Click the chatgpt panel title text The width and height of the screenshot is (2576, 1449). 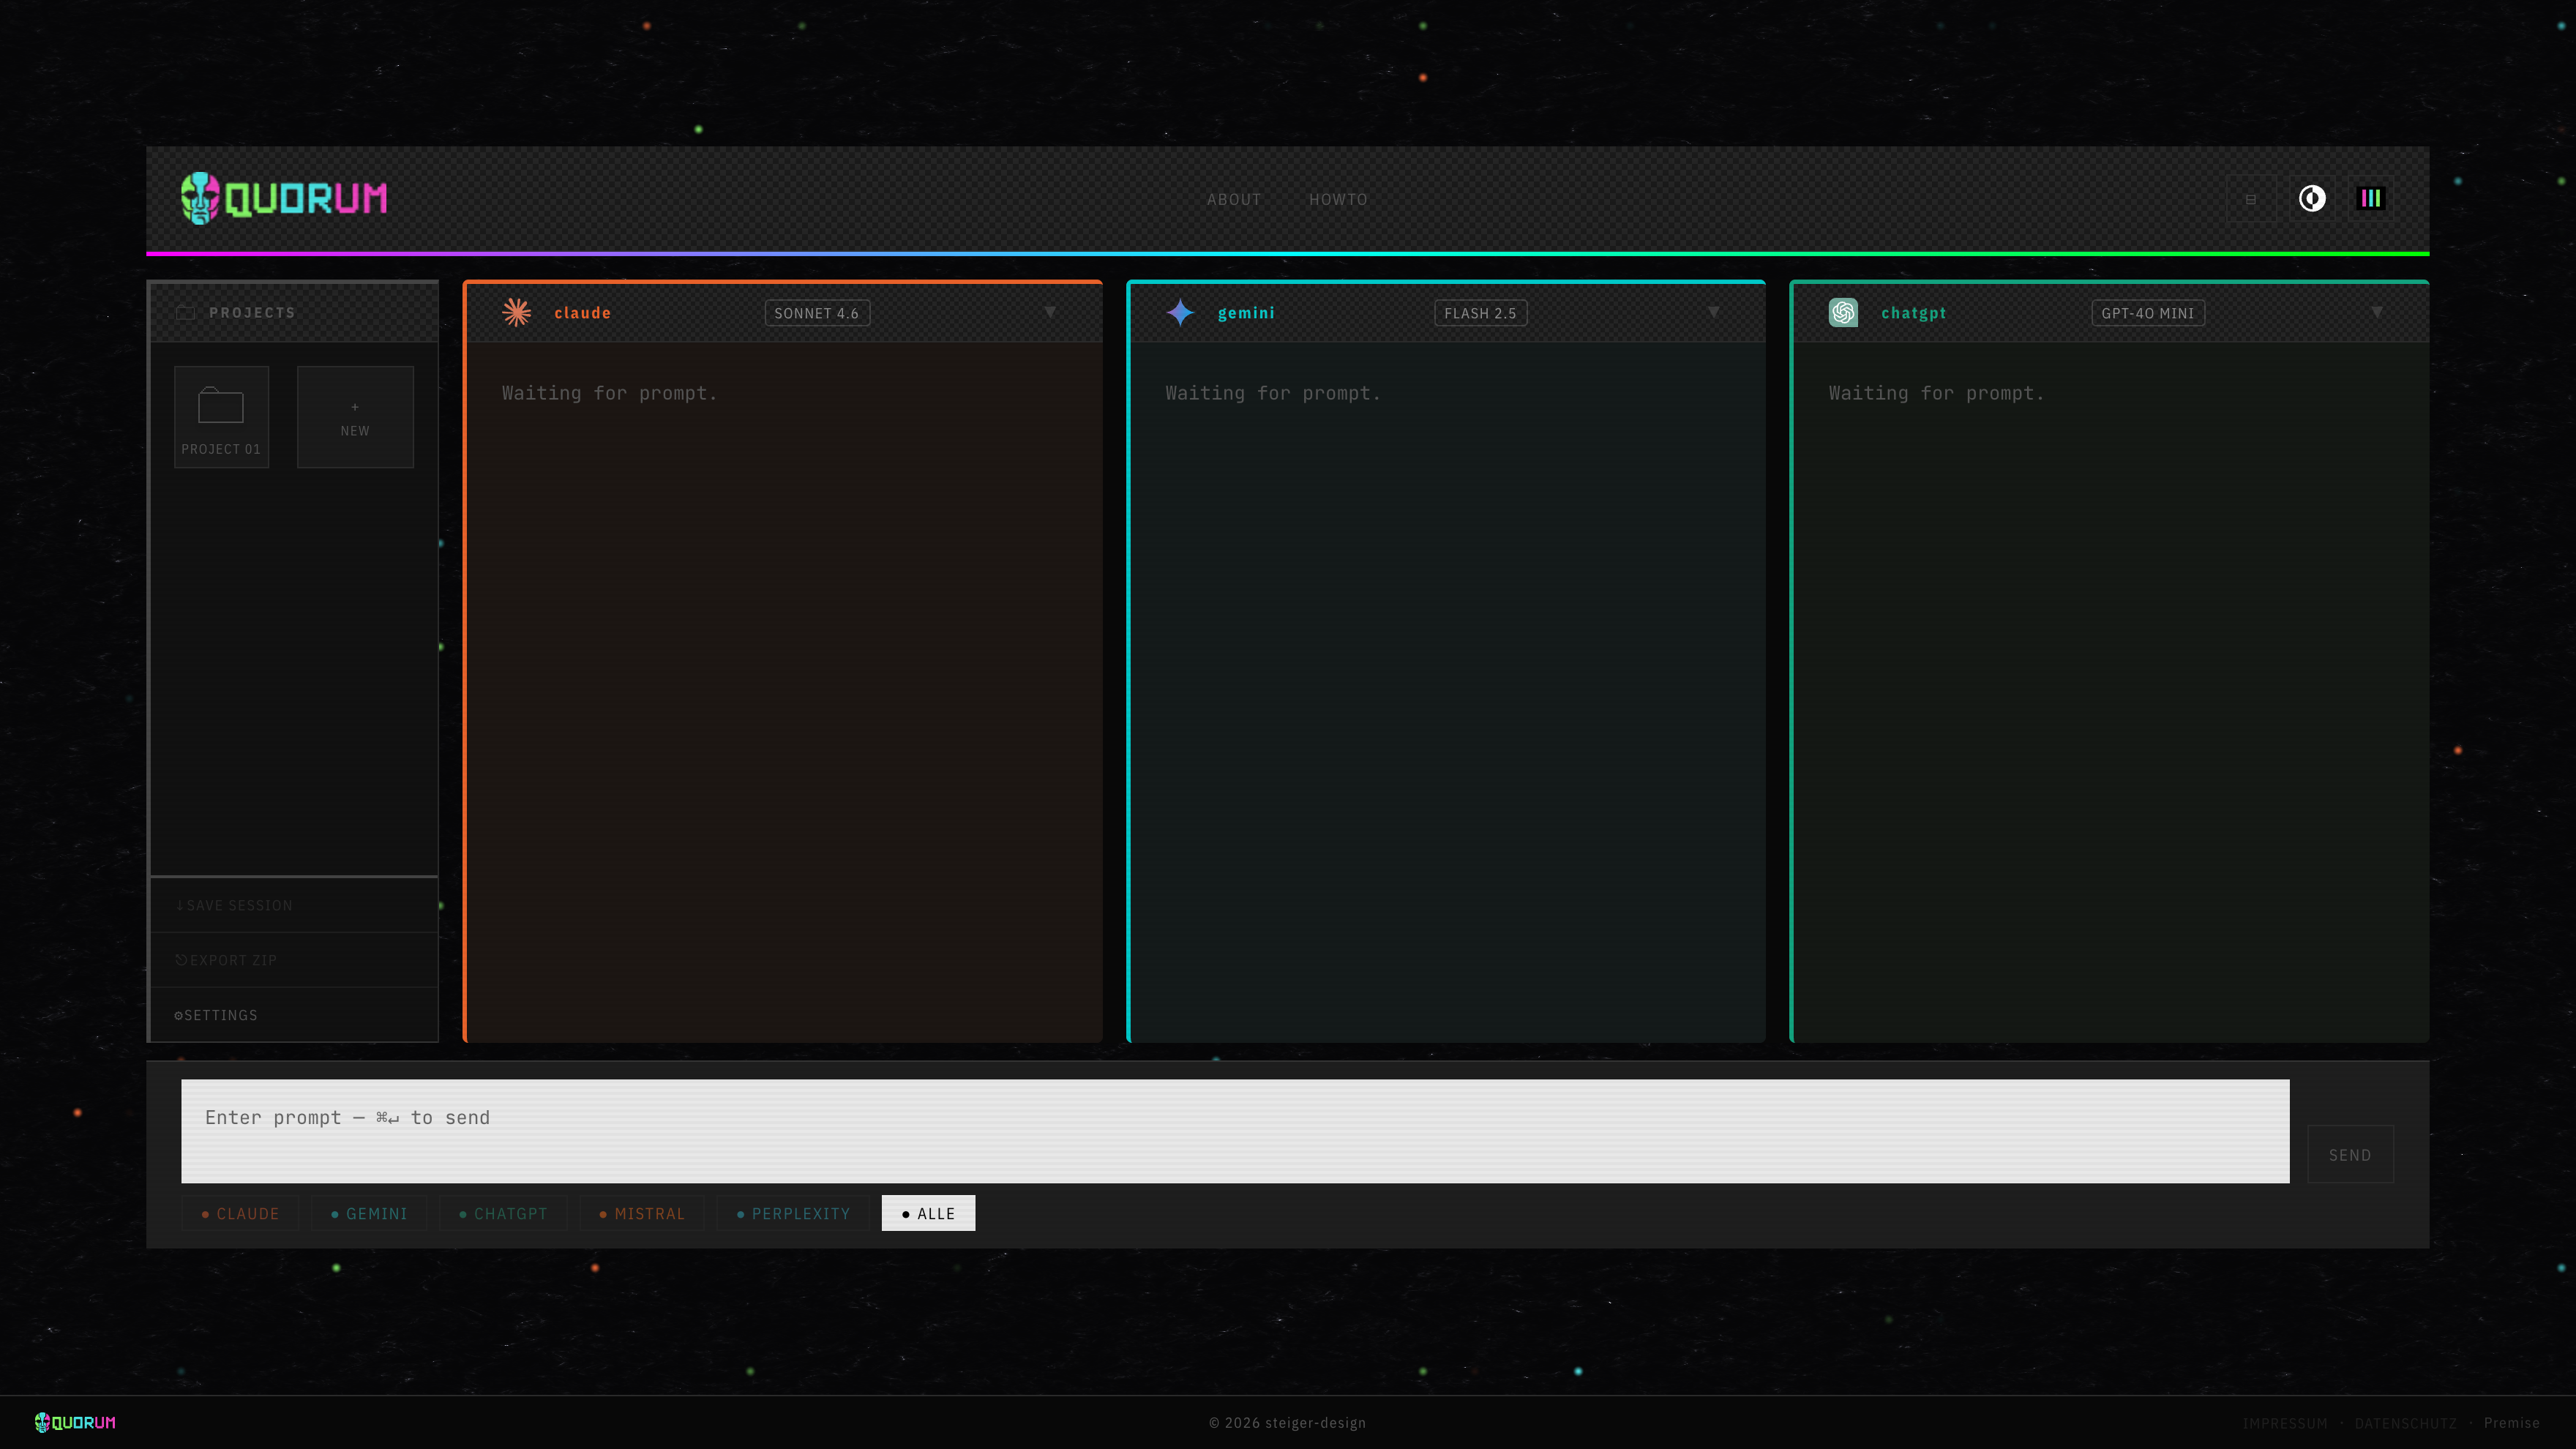[1914, 313]
